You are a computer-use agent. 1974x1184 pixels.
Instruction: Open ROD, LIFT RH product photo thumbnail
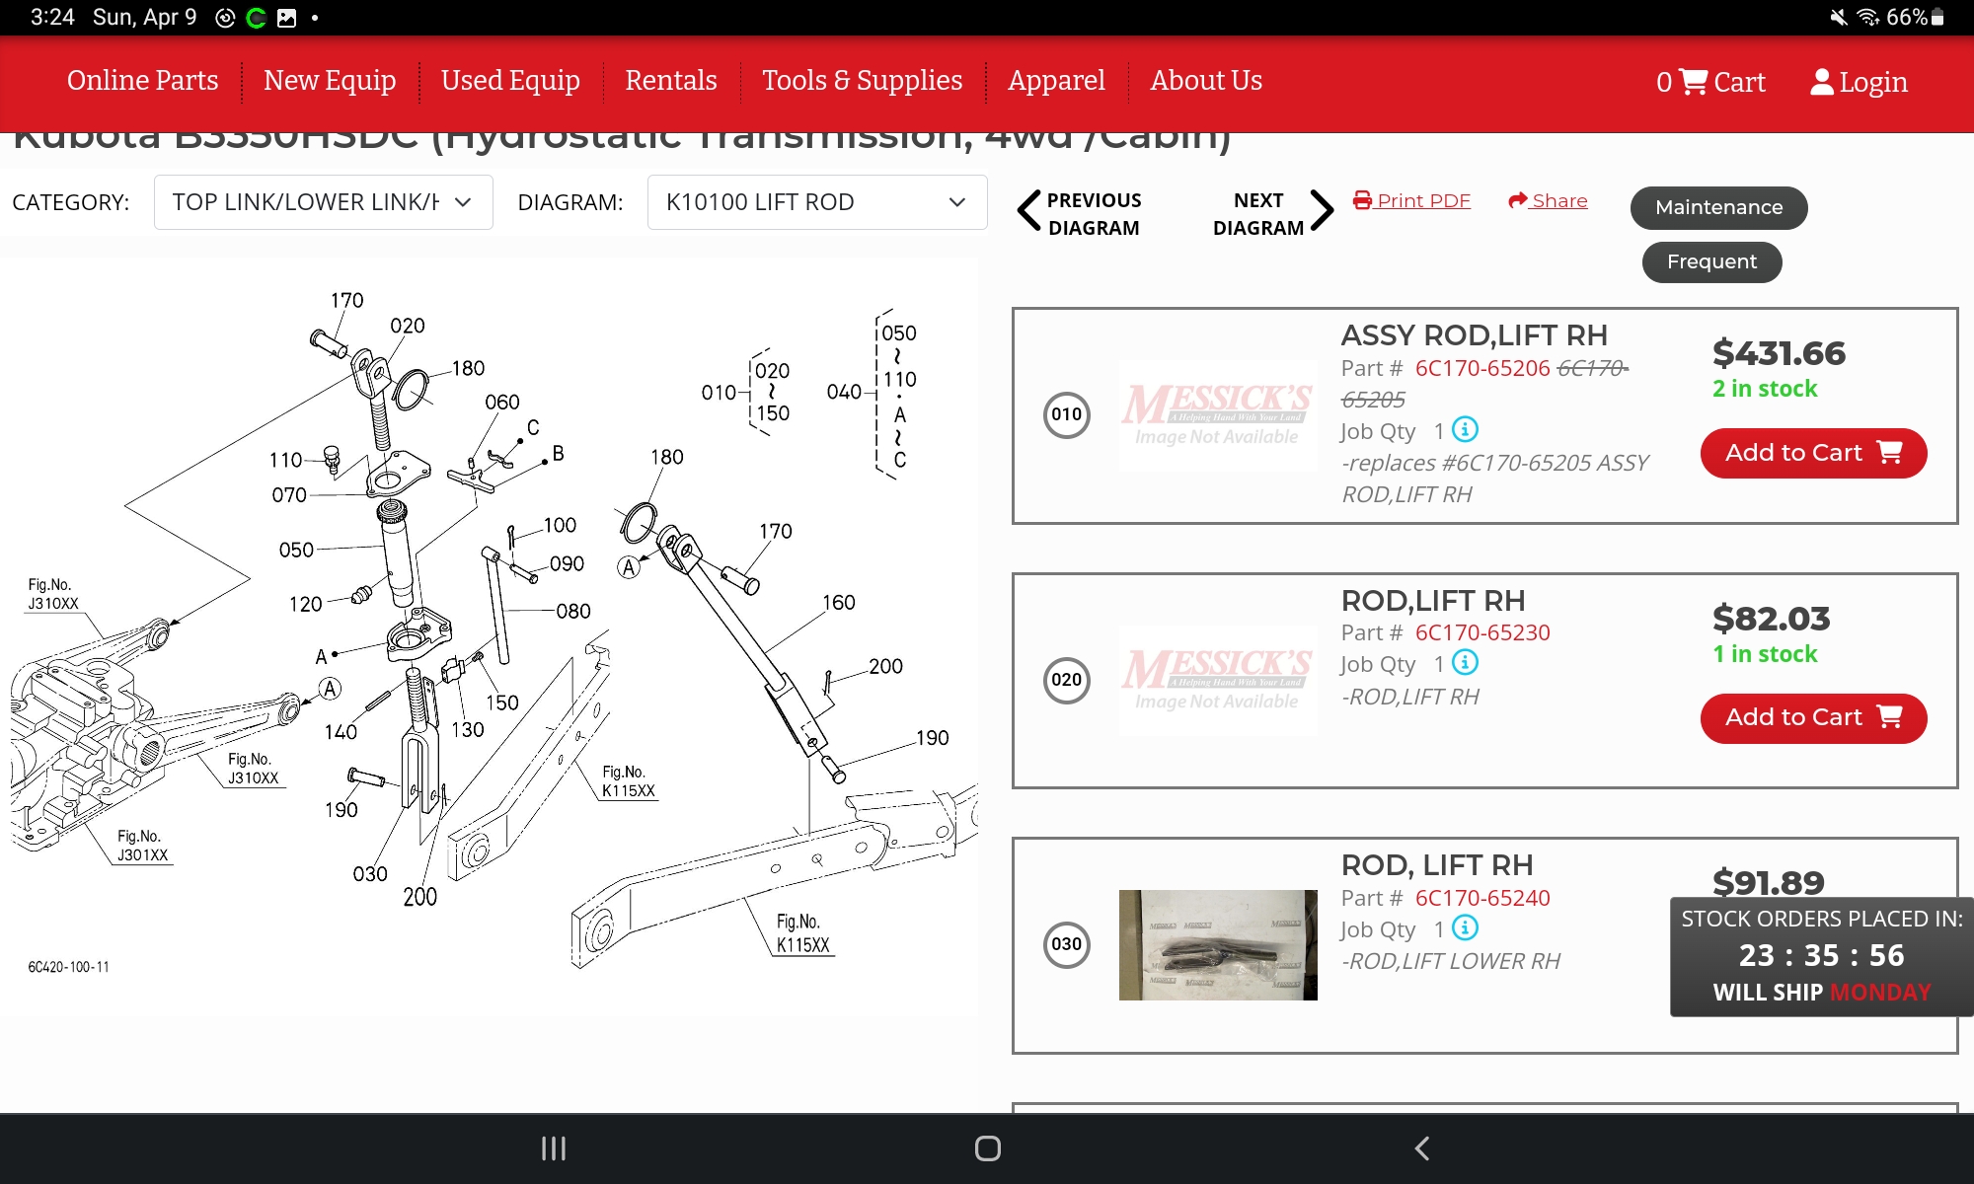pos(1218,945)
